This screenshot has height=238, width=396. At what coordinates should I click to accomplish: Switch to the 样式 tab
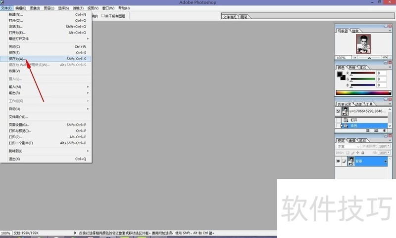point(363,68)
